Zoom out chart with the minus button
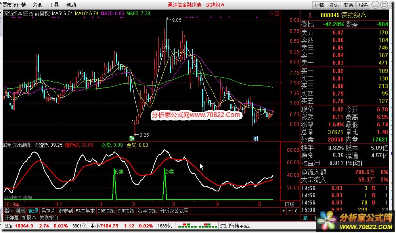 290,211
